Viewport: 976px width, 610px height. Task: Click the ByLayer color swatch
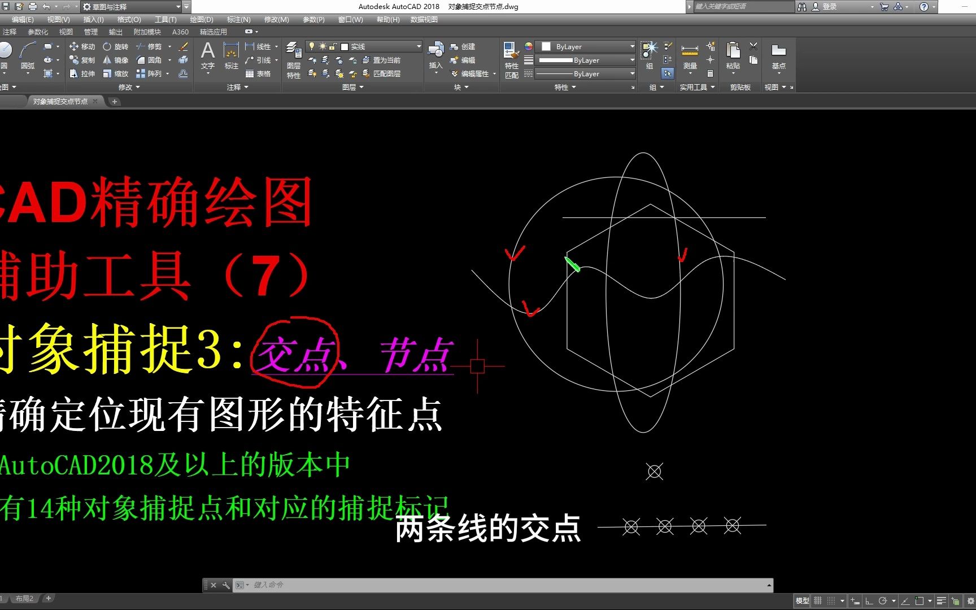[x=546, y=46]
